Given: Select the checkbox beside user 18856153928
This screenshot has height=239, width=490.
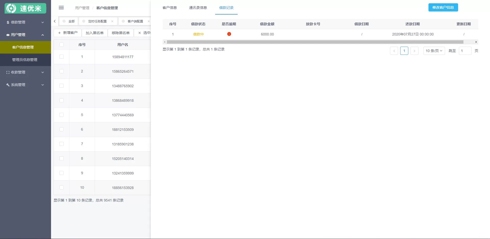Looking at the screenshot, I should [62, 187].
